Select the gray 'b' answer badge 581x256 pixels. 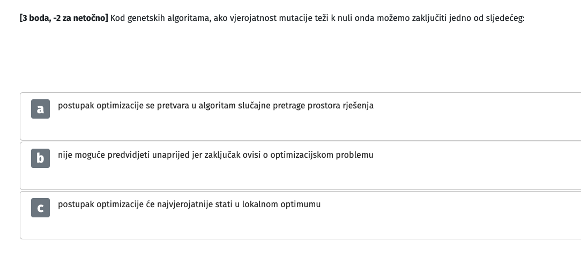[x=40, y=158]
